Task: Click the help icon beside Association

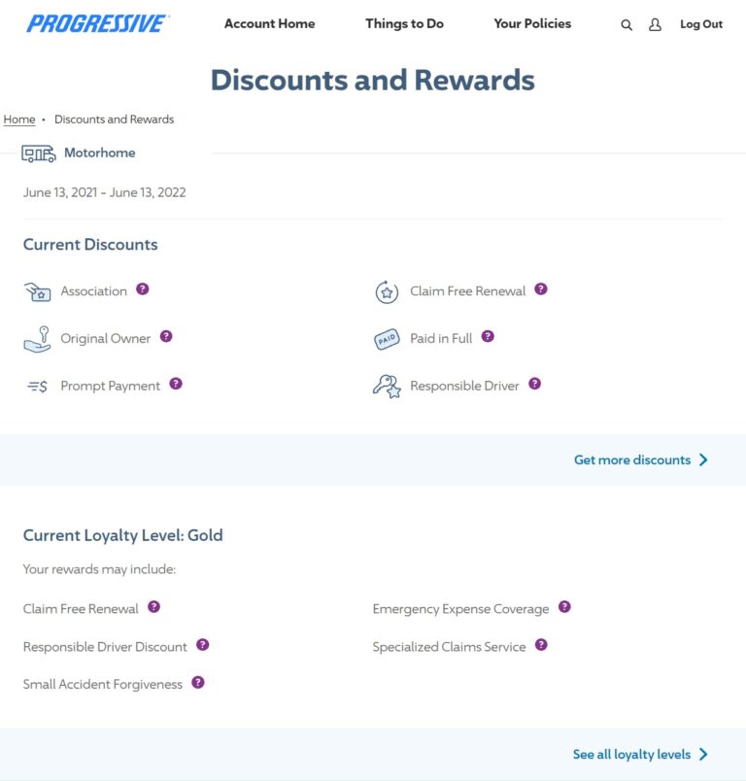Action: pos(143,289)
